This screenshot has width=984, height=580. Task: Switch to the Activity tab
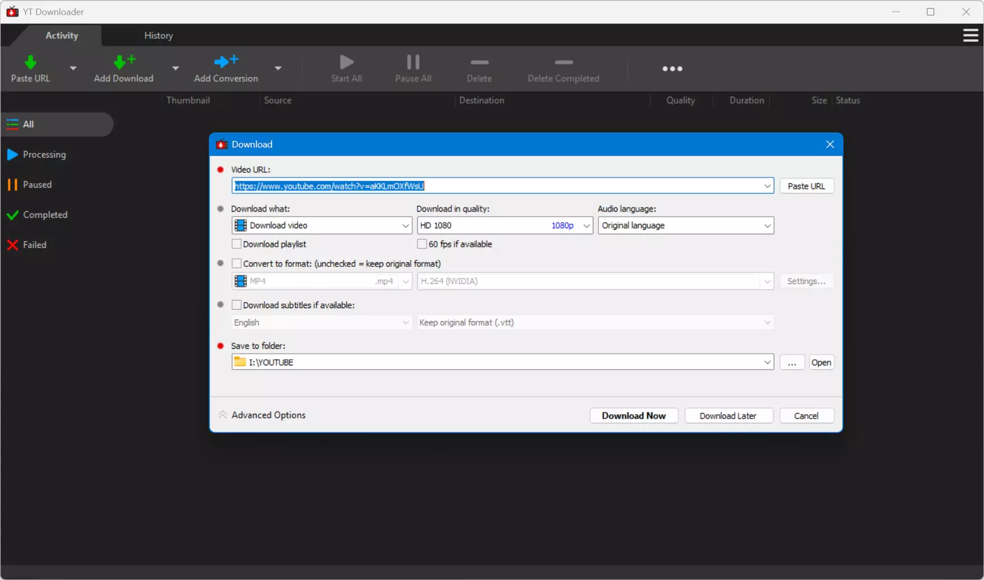61,35
